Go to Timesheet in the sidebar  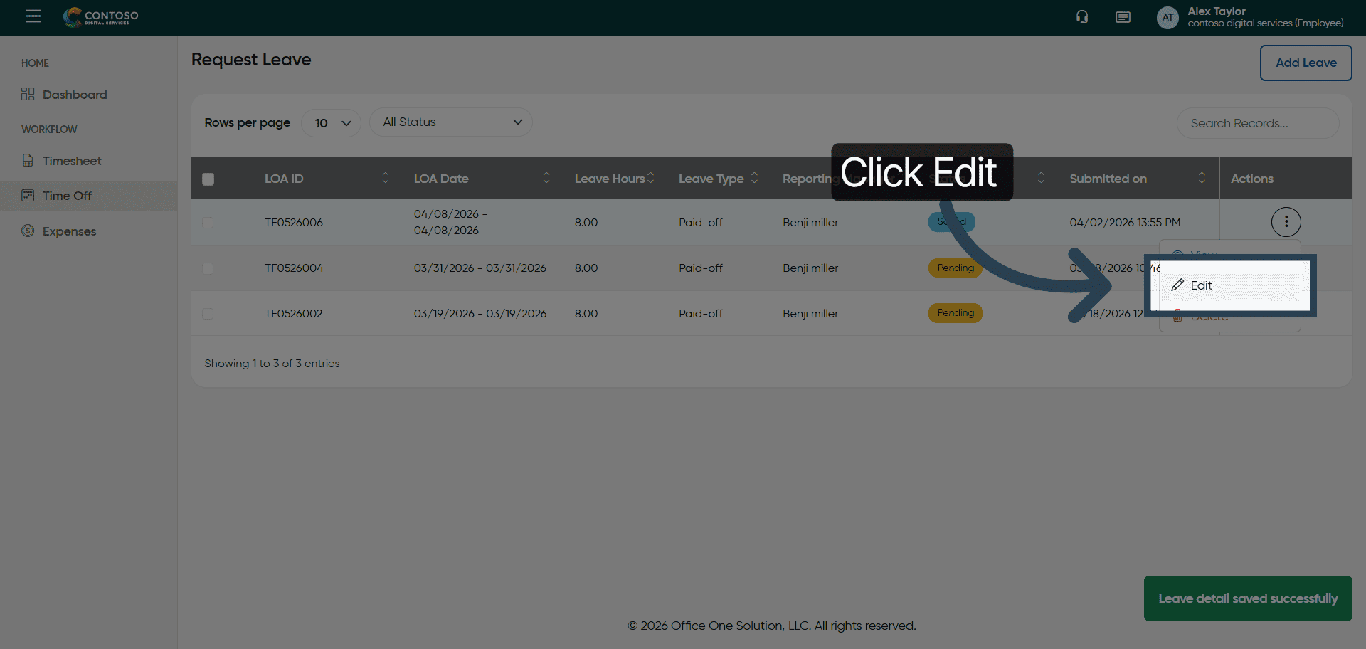pyautogui.click(x=72, y=161)
